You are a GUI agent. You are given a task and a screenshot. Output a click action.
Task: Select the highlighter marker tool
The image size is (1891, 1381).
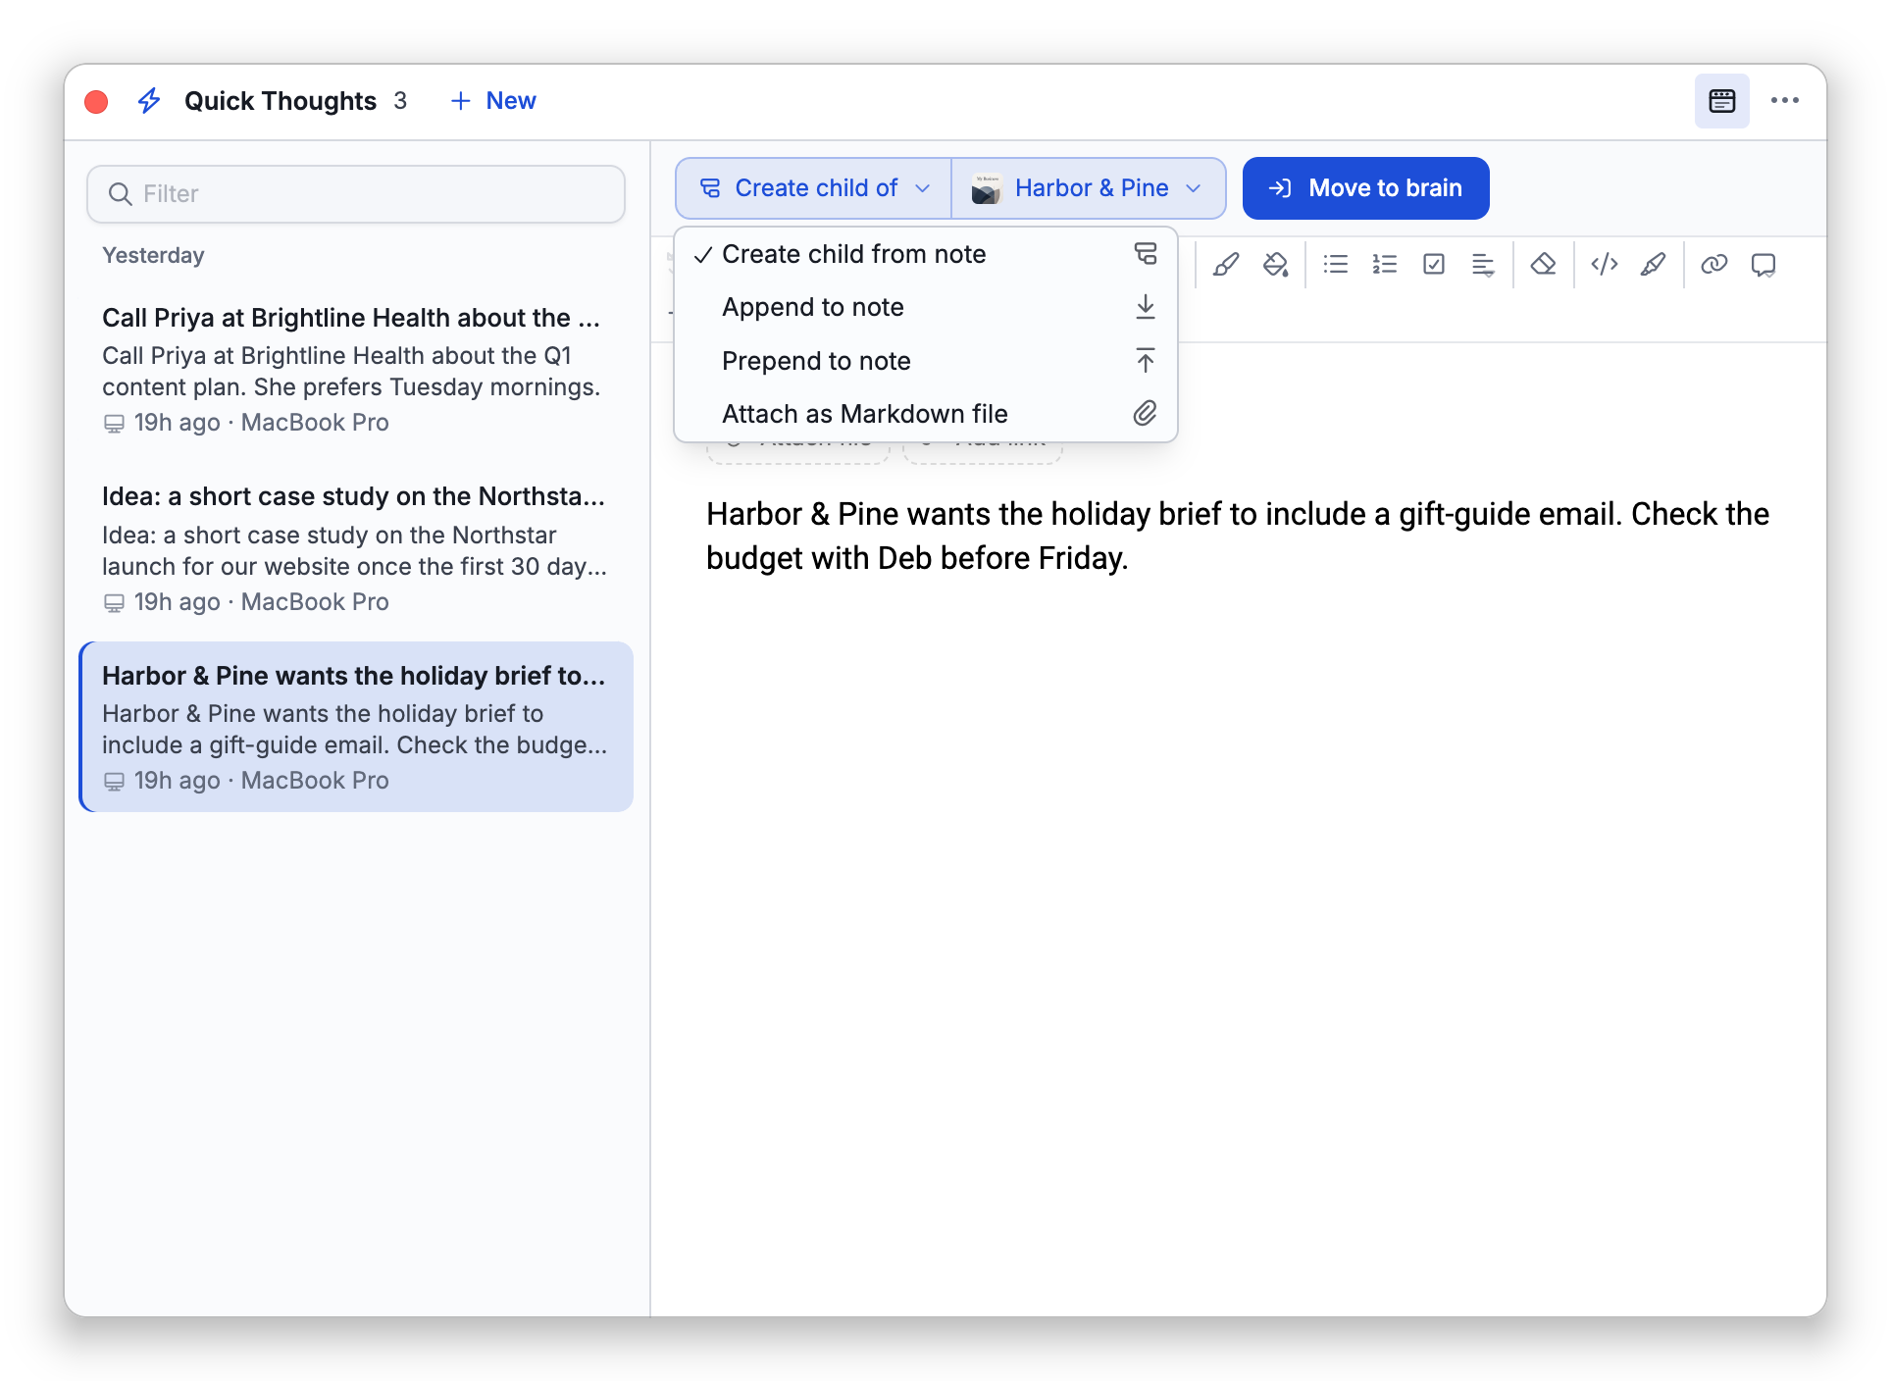coord(1654,265)
